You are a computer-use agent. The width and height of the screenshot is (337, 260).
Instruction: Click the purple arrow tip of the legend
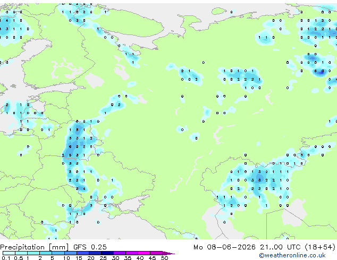coord(169,253)
